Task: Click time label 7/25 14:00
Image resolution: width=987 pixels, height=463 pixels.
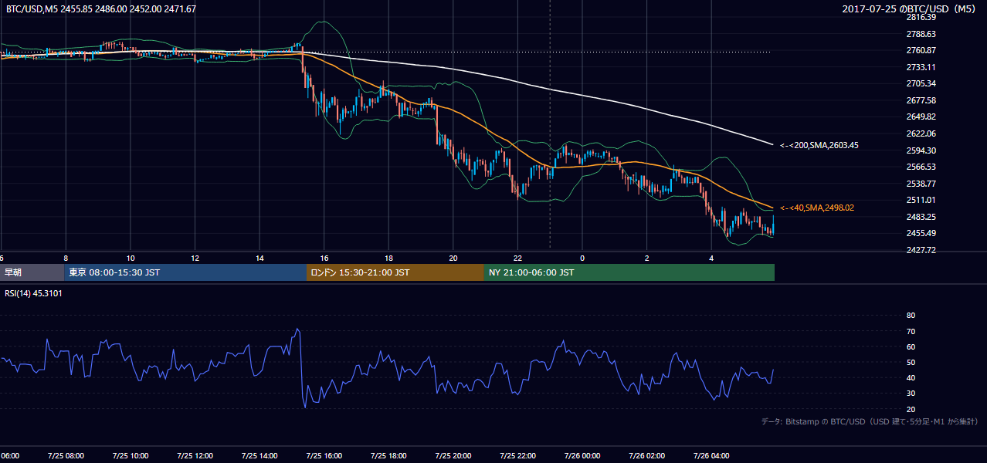Action: (x=259, y=455)
